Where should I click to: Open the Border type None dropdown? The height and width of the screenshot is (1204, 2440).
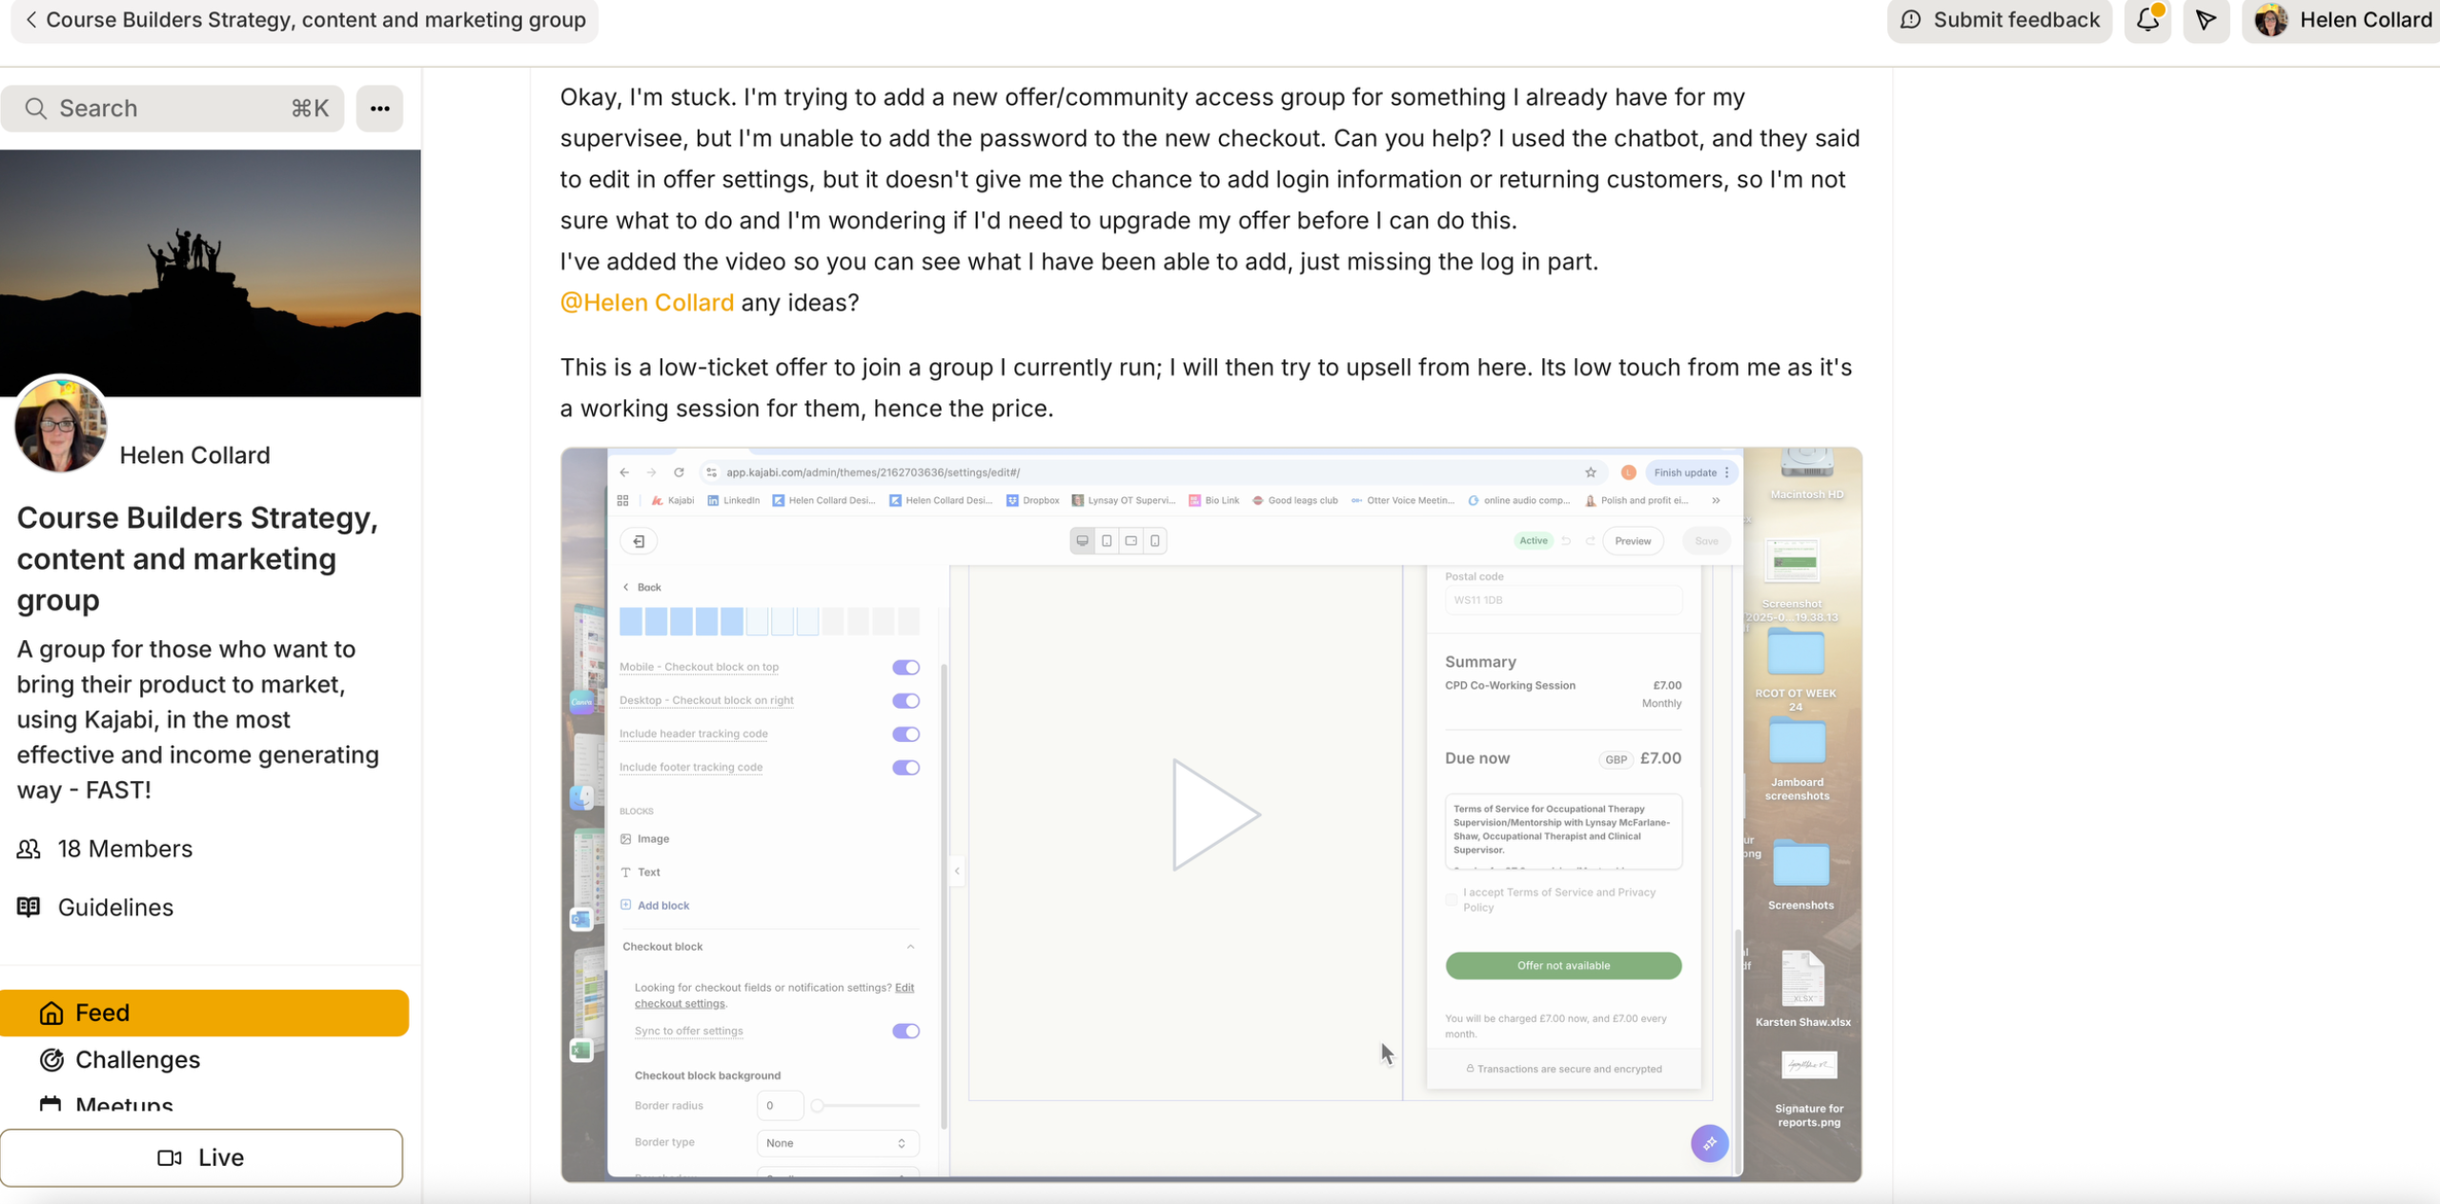[x=837, y=1142]
